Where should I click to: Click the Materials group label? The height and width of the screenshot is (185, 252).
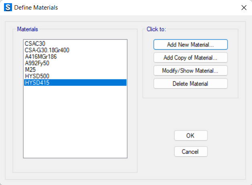(27, 29)
